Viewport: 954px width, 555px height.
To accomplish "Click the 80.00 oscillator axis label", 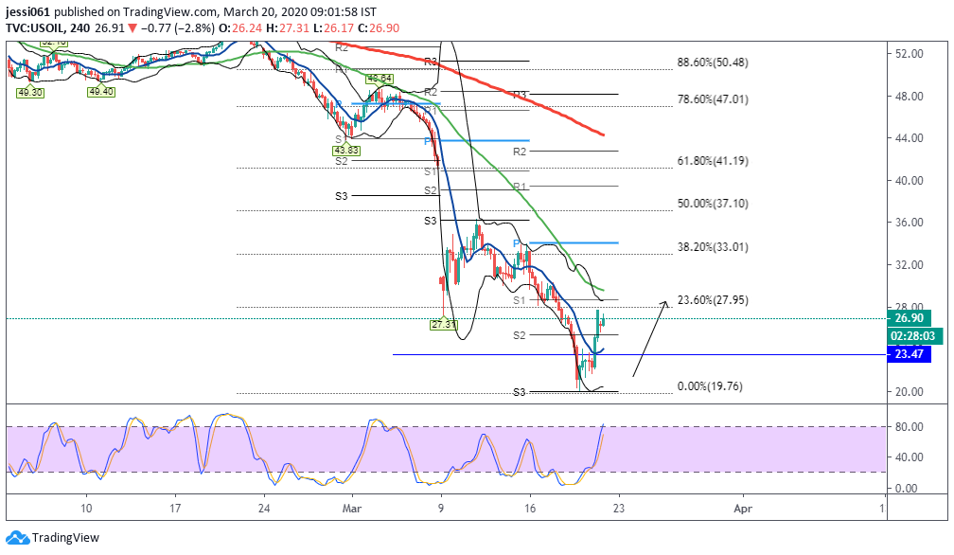I will [909, 426].
